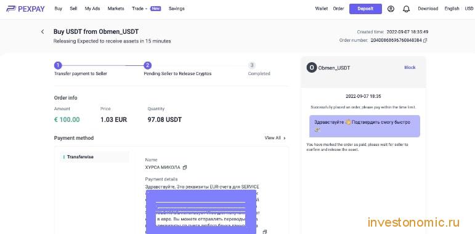Image resolution: width=475 pixels, height=234 pixels.
Task: Click the Obmen_USDT avatar icon
Action: coord(311,68)
